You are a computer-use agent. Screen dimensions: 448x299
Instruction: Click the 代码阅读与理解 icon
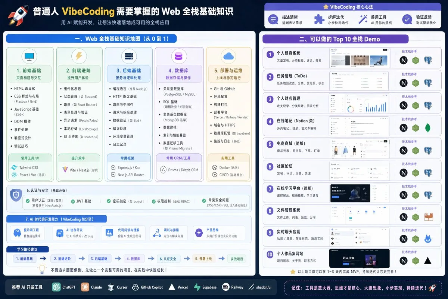[x=109, y=233]
